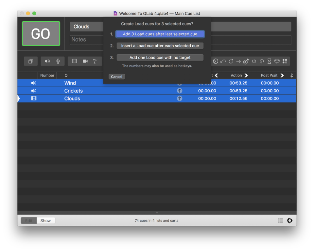The width and height of the screenshot is (314, 251).
Task: Click the Target cue icon
Action: tap(246, 61)
